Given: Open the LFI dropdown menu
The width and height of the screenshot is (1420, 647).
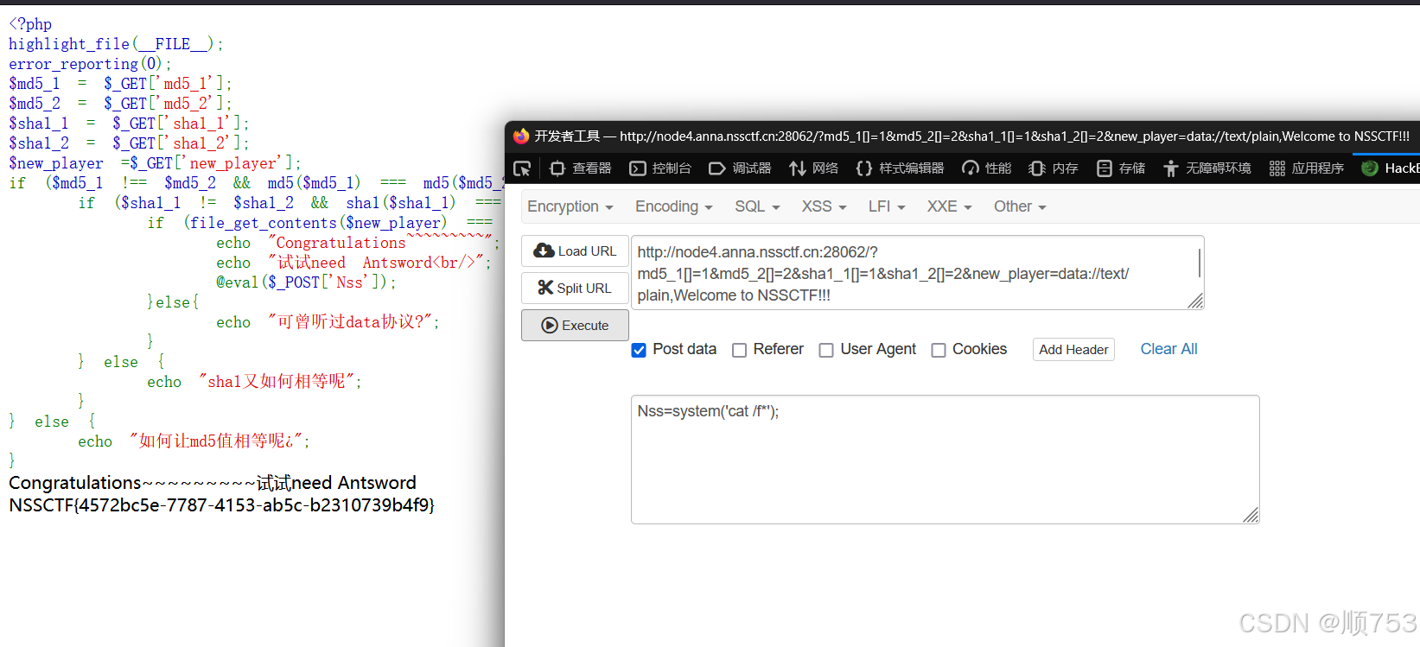Looking at the screenshot, I should click(x=887, y=206).
